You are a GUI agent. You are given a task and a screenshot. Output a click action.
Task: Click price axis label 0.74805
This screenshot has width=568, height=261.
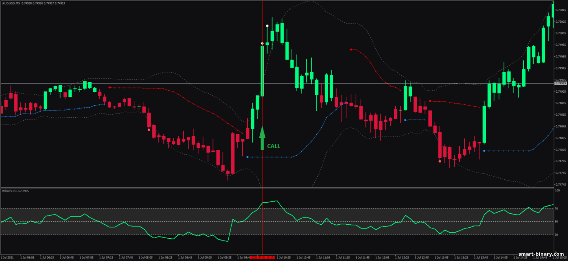(561, 150)
